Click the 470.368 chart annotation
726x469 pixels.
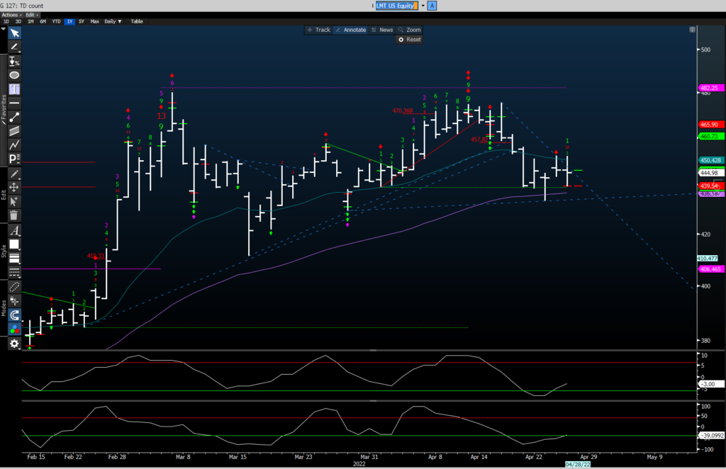tap(403, 111)
